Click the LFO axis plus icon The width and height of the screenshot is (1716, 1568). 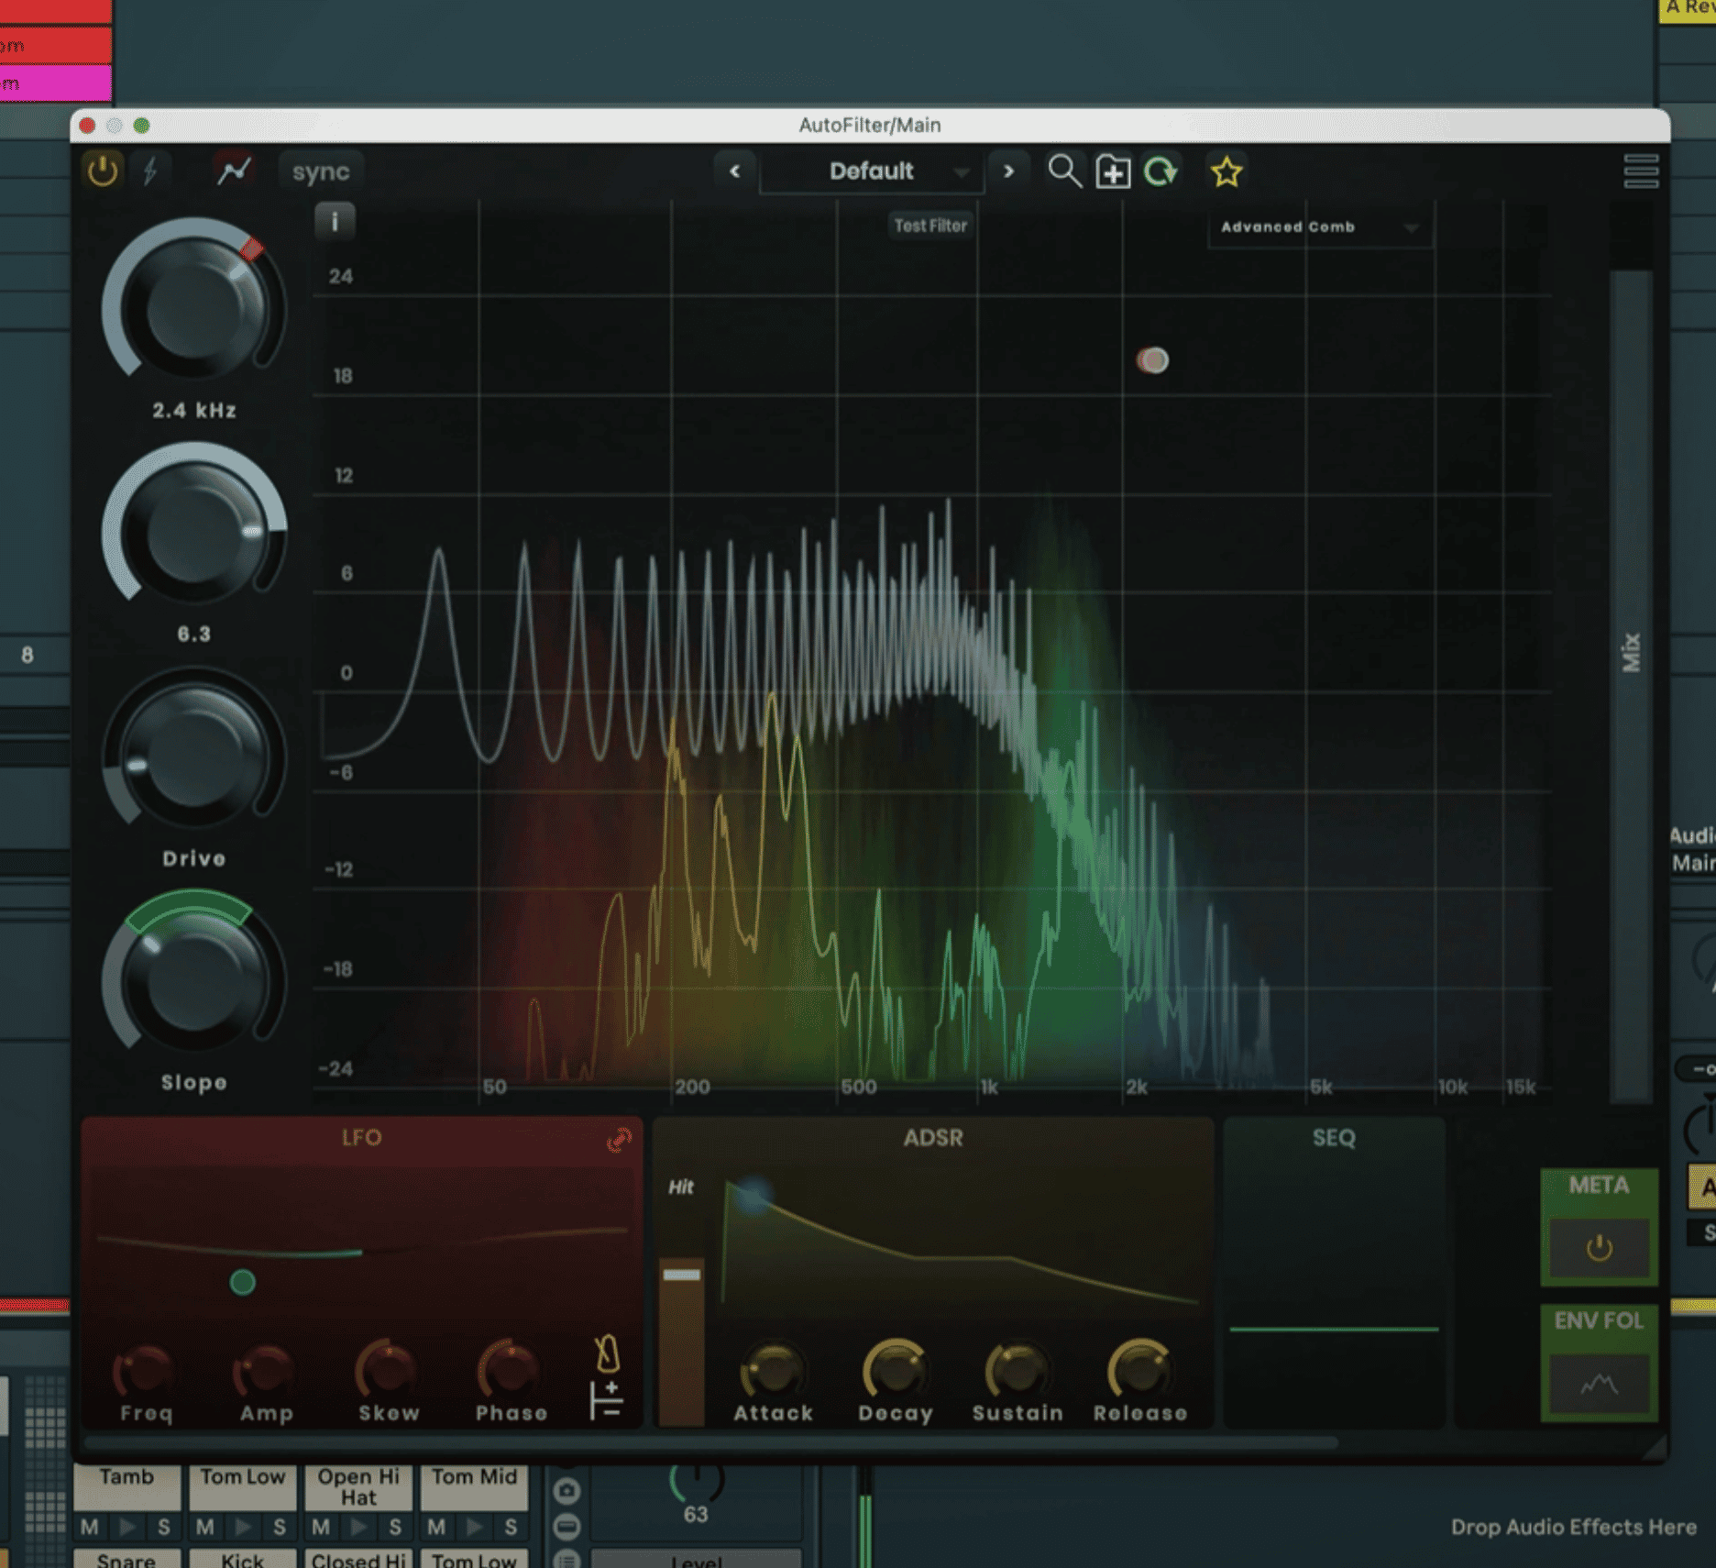coord(606,1400)
